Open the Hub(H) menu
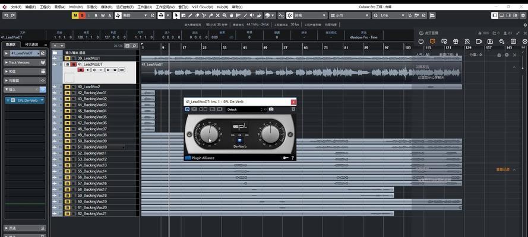This screenshot has width=528, height=237. point(223,7)
